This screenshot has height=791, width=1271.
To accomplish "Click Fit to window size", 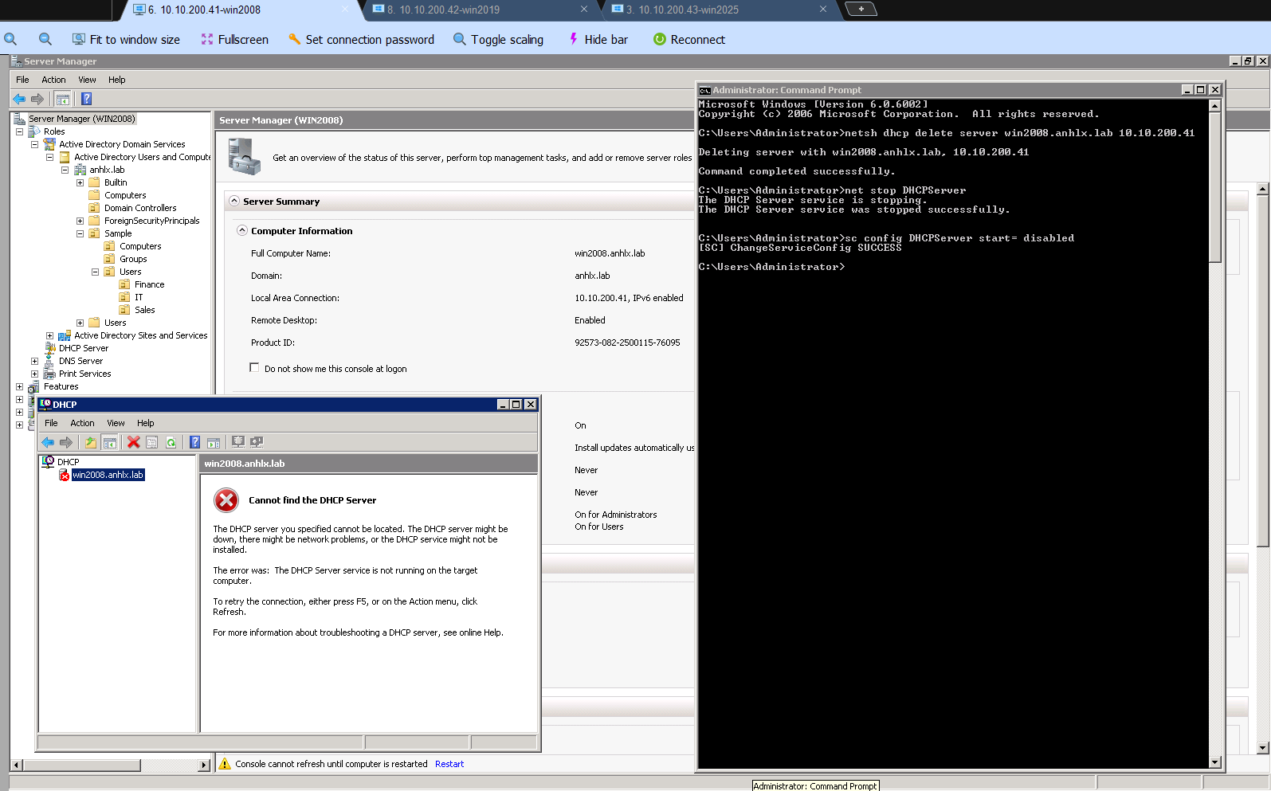I will click(126, 39).
